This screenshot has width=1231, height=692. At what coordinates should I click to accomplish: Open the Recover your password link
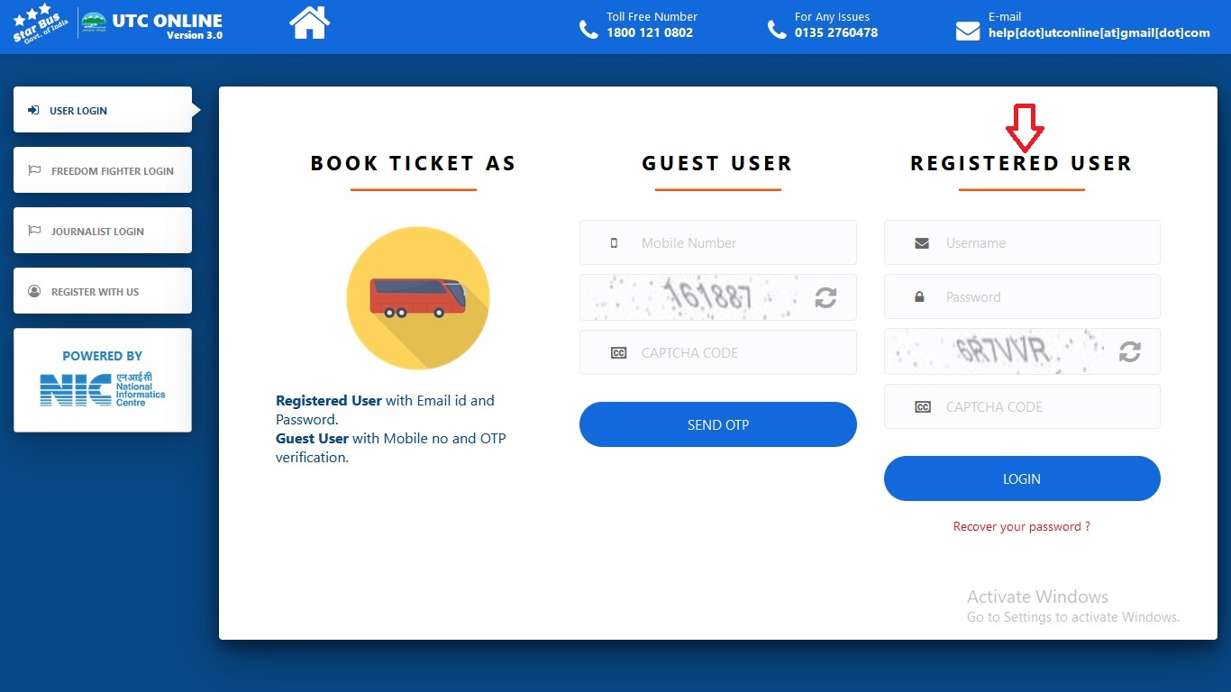click(1021, 526)
